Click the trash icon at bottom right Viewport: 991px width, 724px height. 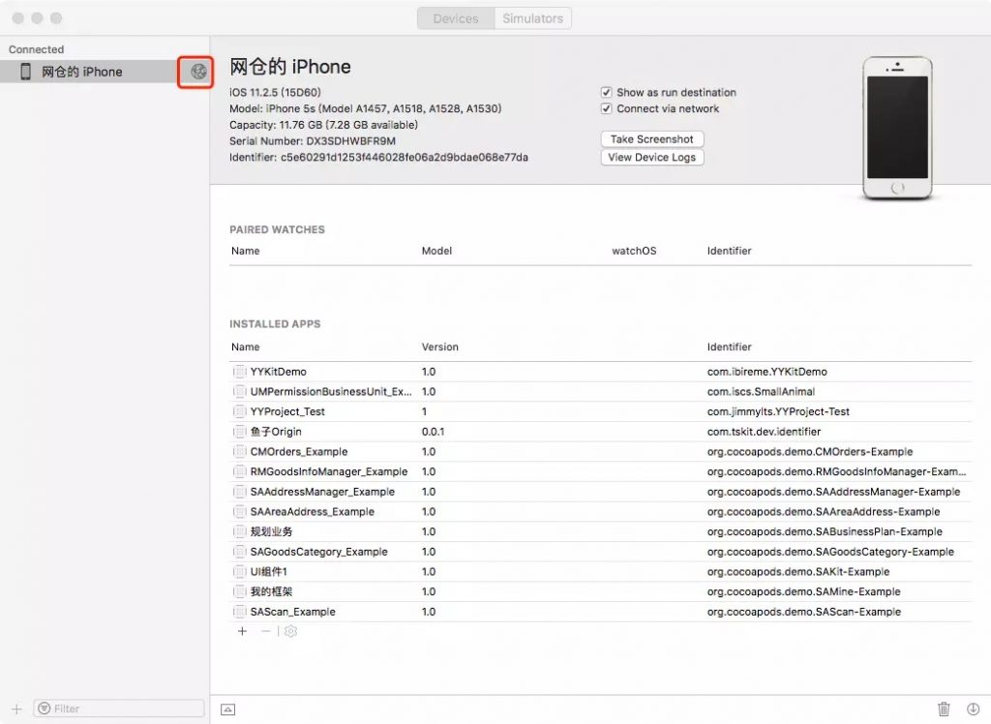[x=944, y=709]
